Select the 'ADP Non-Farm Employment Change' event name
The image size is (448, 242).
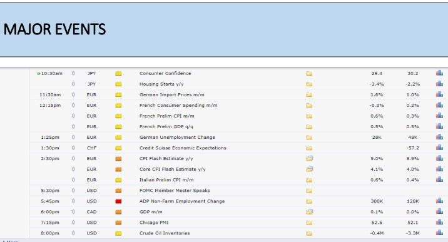click(182, 201)
